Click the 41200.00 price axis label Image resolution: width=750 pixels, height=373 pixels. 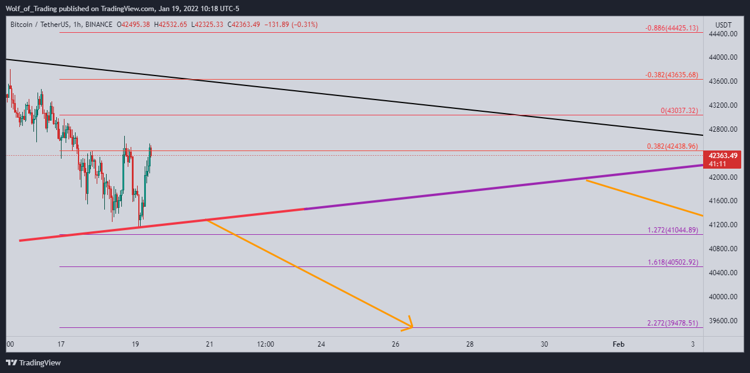pos(722,225)
